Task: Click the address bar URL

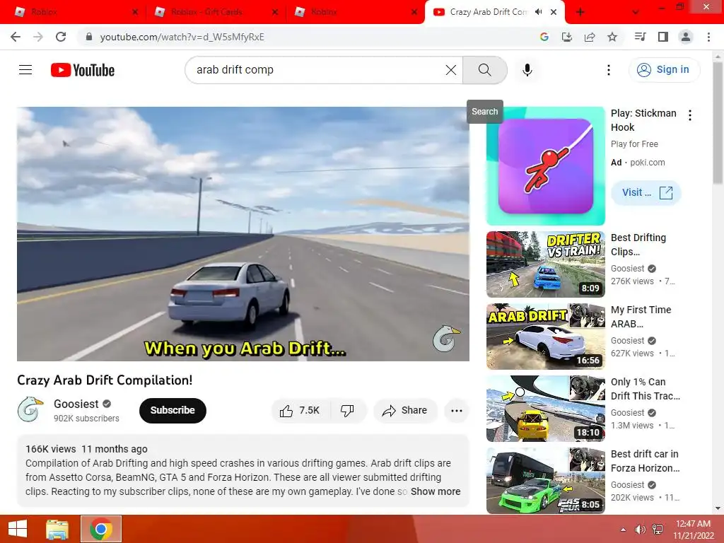Action: [182, 37]
